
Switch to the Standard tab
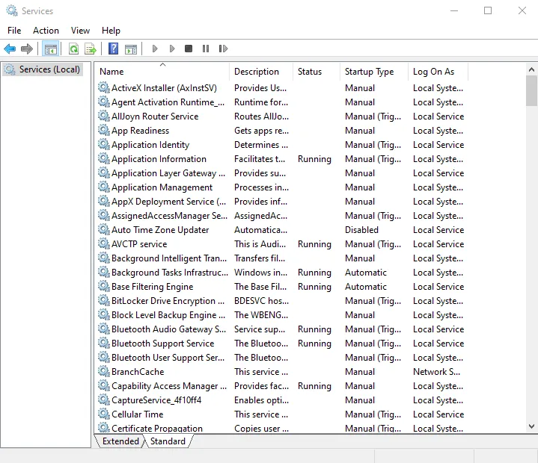[168, 441]
